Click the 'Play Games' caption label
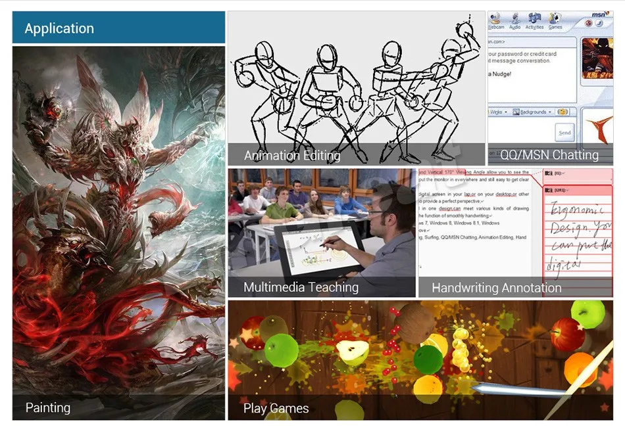Viewport: 625px width, 437px height. tap(276, 408)
